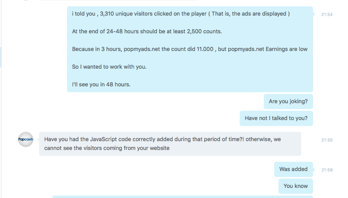This screenshot has width=348, height=198.
Task: Click the 21:55 message timestamp
Action: 327,140
